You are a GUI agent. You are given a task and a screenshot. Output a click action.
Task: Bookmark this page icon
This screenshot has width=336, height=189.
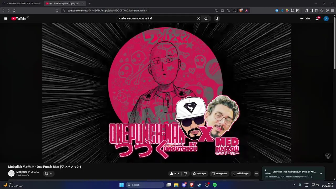[57, 10]
